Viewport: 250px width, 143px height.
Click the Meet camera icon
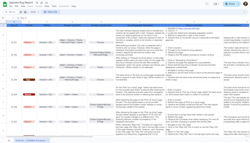click(215, 4)
